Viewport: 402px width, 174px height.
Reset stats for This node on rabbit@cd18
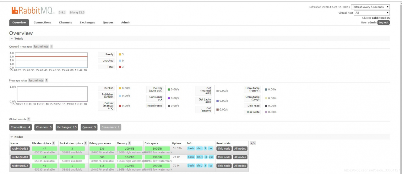(x=224, y=157)
